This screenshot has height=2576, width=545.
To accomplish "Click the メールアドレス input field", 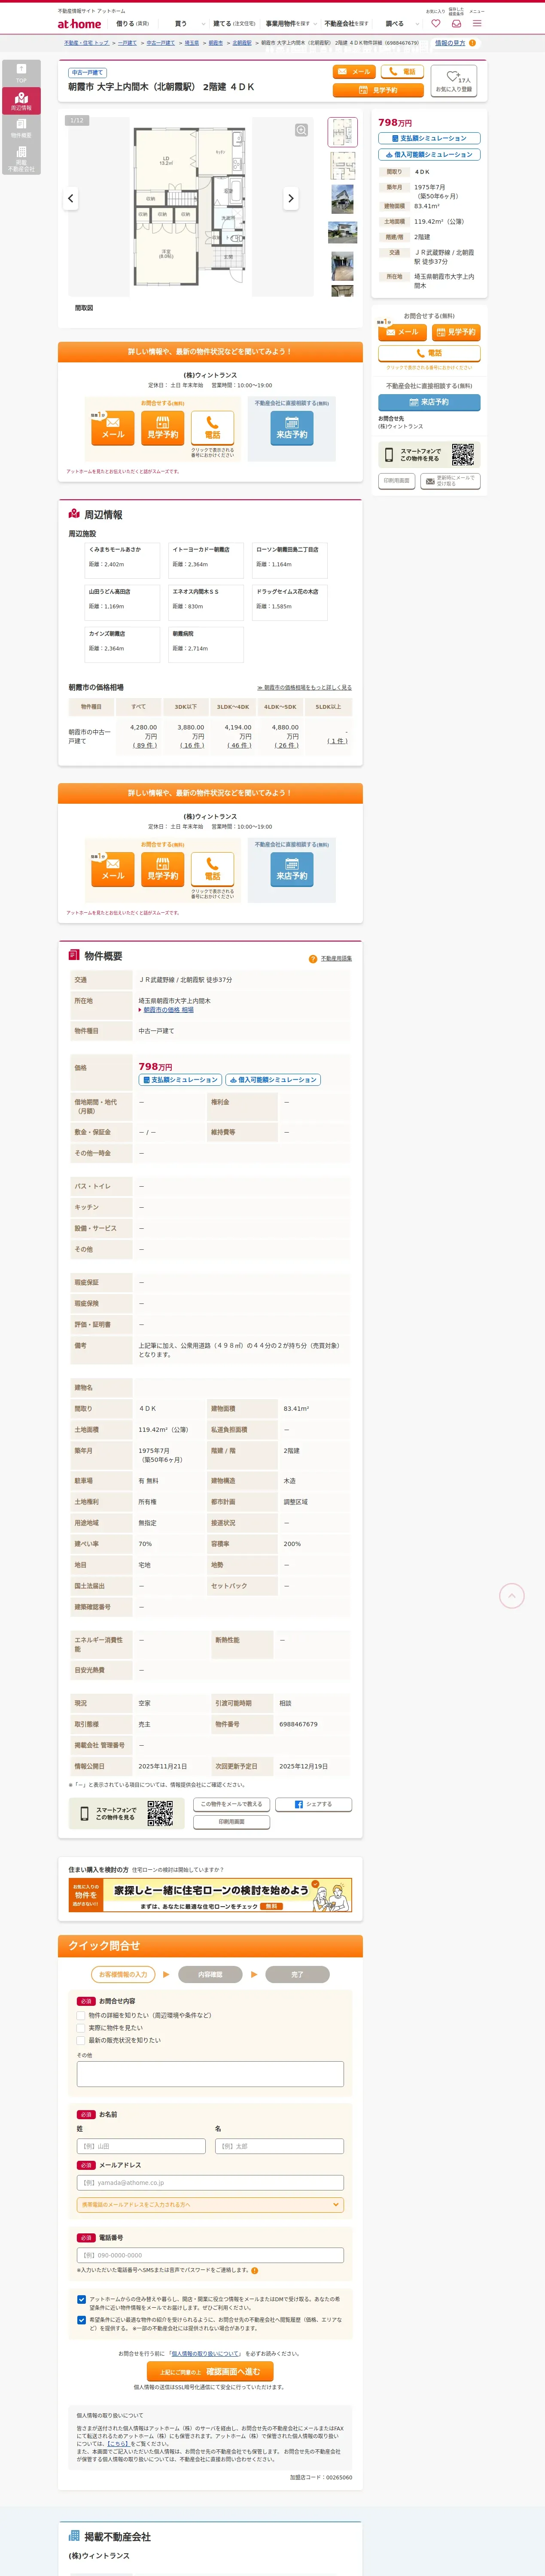I will (x=210, y=2183).
